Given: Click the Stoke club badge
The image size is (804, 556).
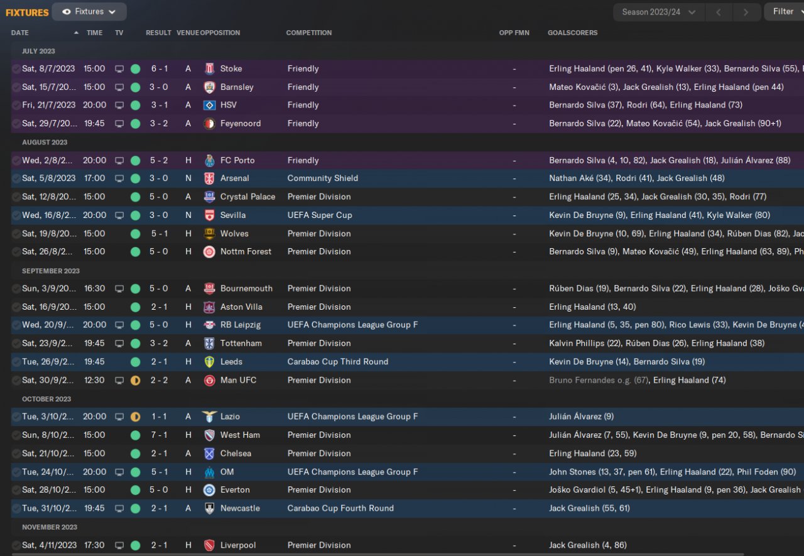Looking at the screenshot, I should click(x=210, y=69).
